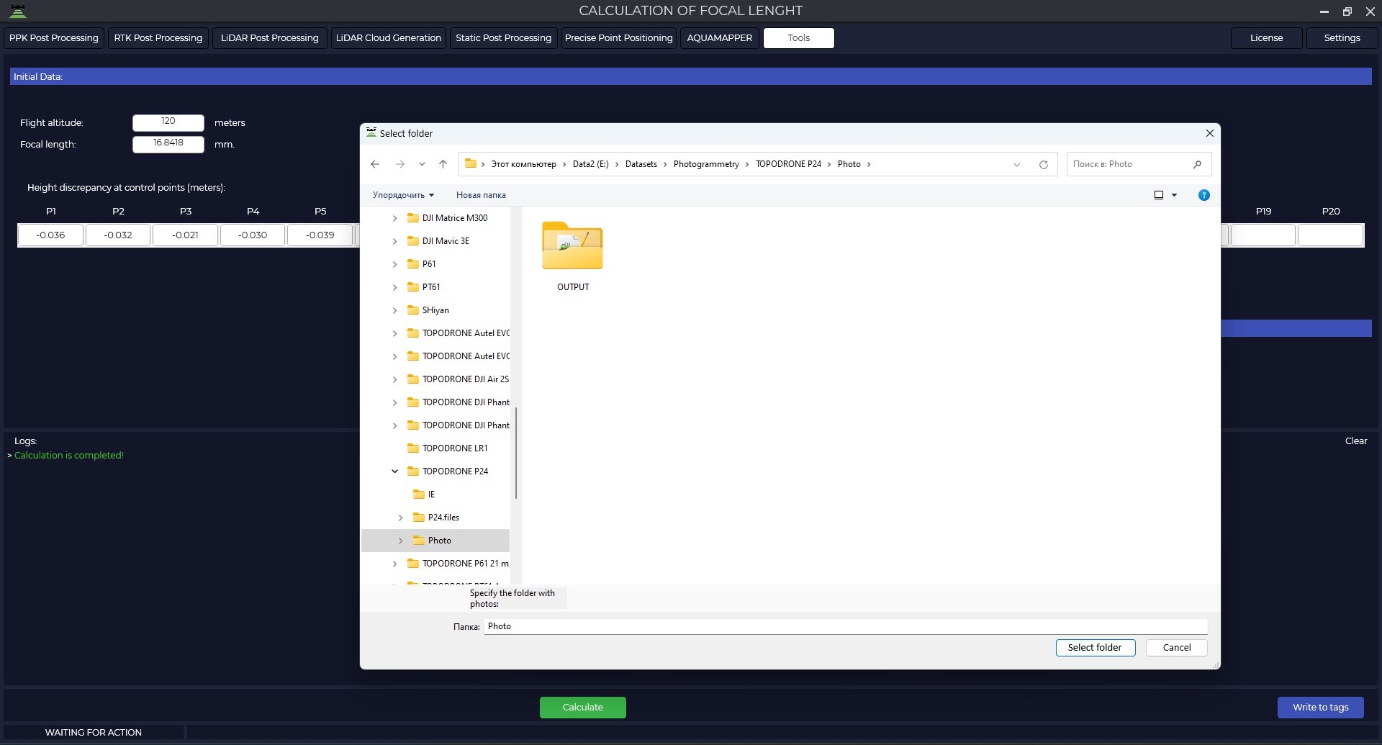This screenshot has width=1382, height=745.
Task: Select PT61 folder in tree
Action: [430, 287]
